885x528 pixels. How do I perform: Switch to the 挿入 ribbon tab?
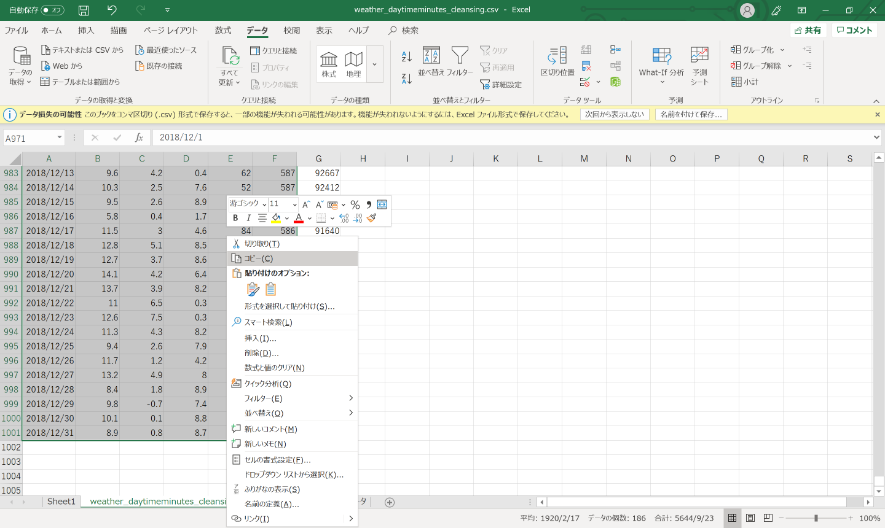[x=86, y=30]
